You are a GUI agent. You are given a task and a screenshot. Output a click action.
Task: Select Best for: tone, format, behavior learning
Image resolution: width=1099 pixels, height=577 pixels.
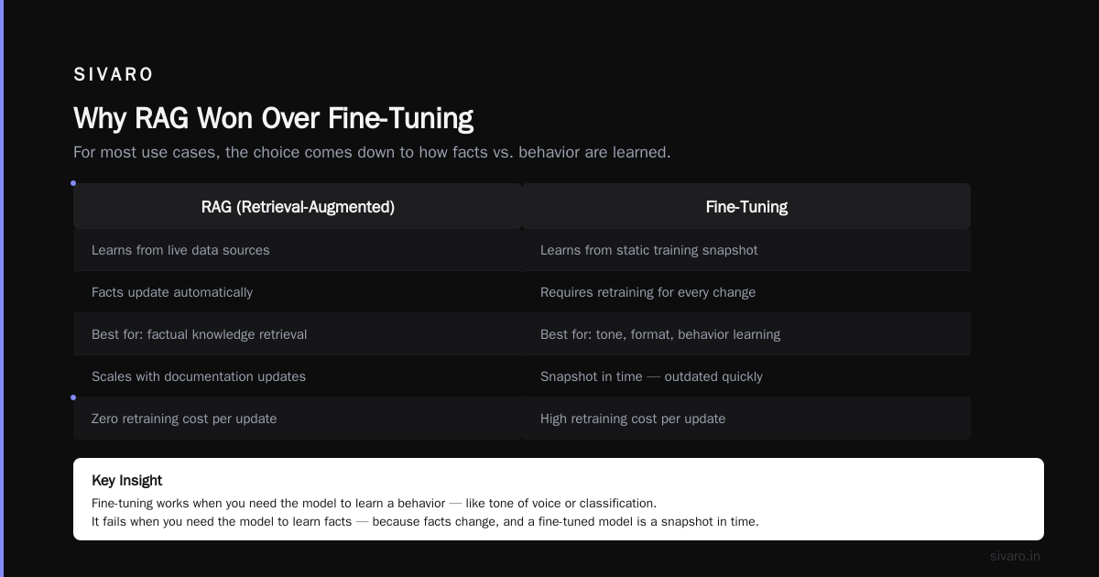pos(746,334)
